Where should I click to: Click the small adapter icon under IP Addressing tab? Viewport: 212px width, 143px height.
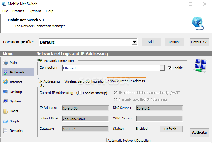40,85
